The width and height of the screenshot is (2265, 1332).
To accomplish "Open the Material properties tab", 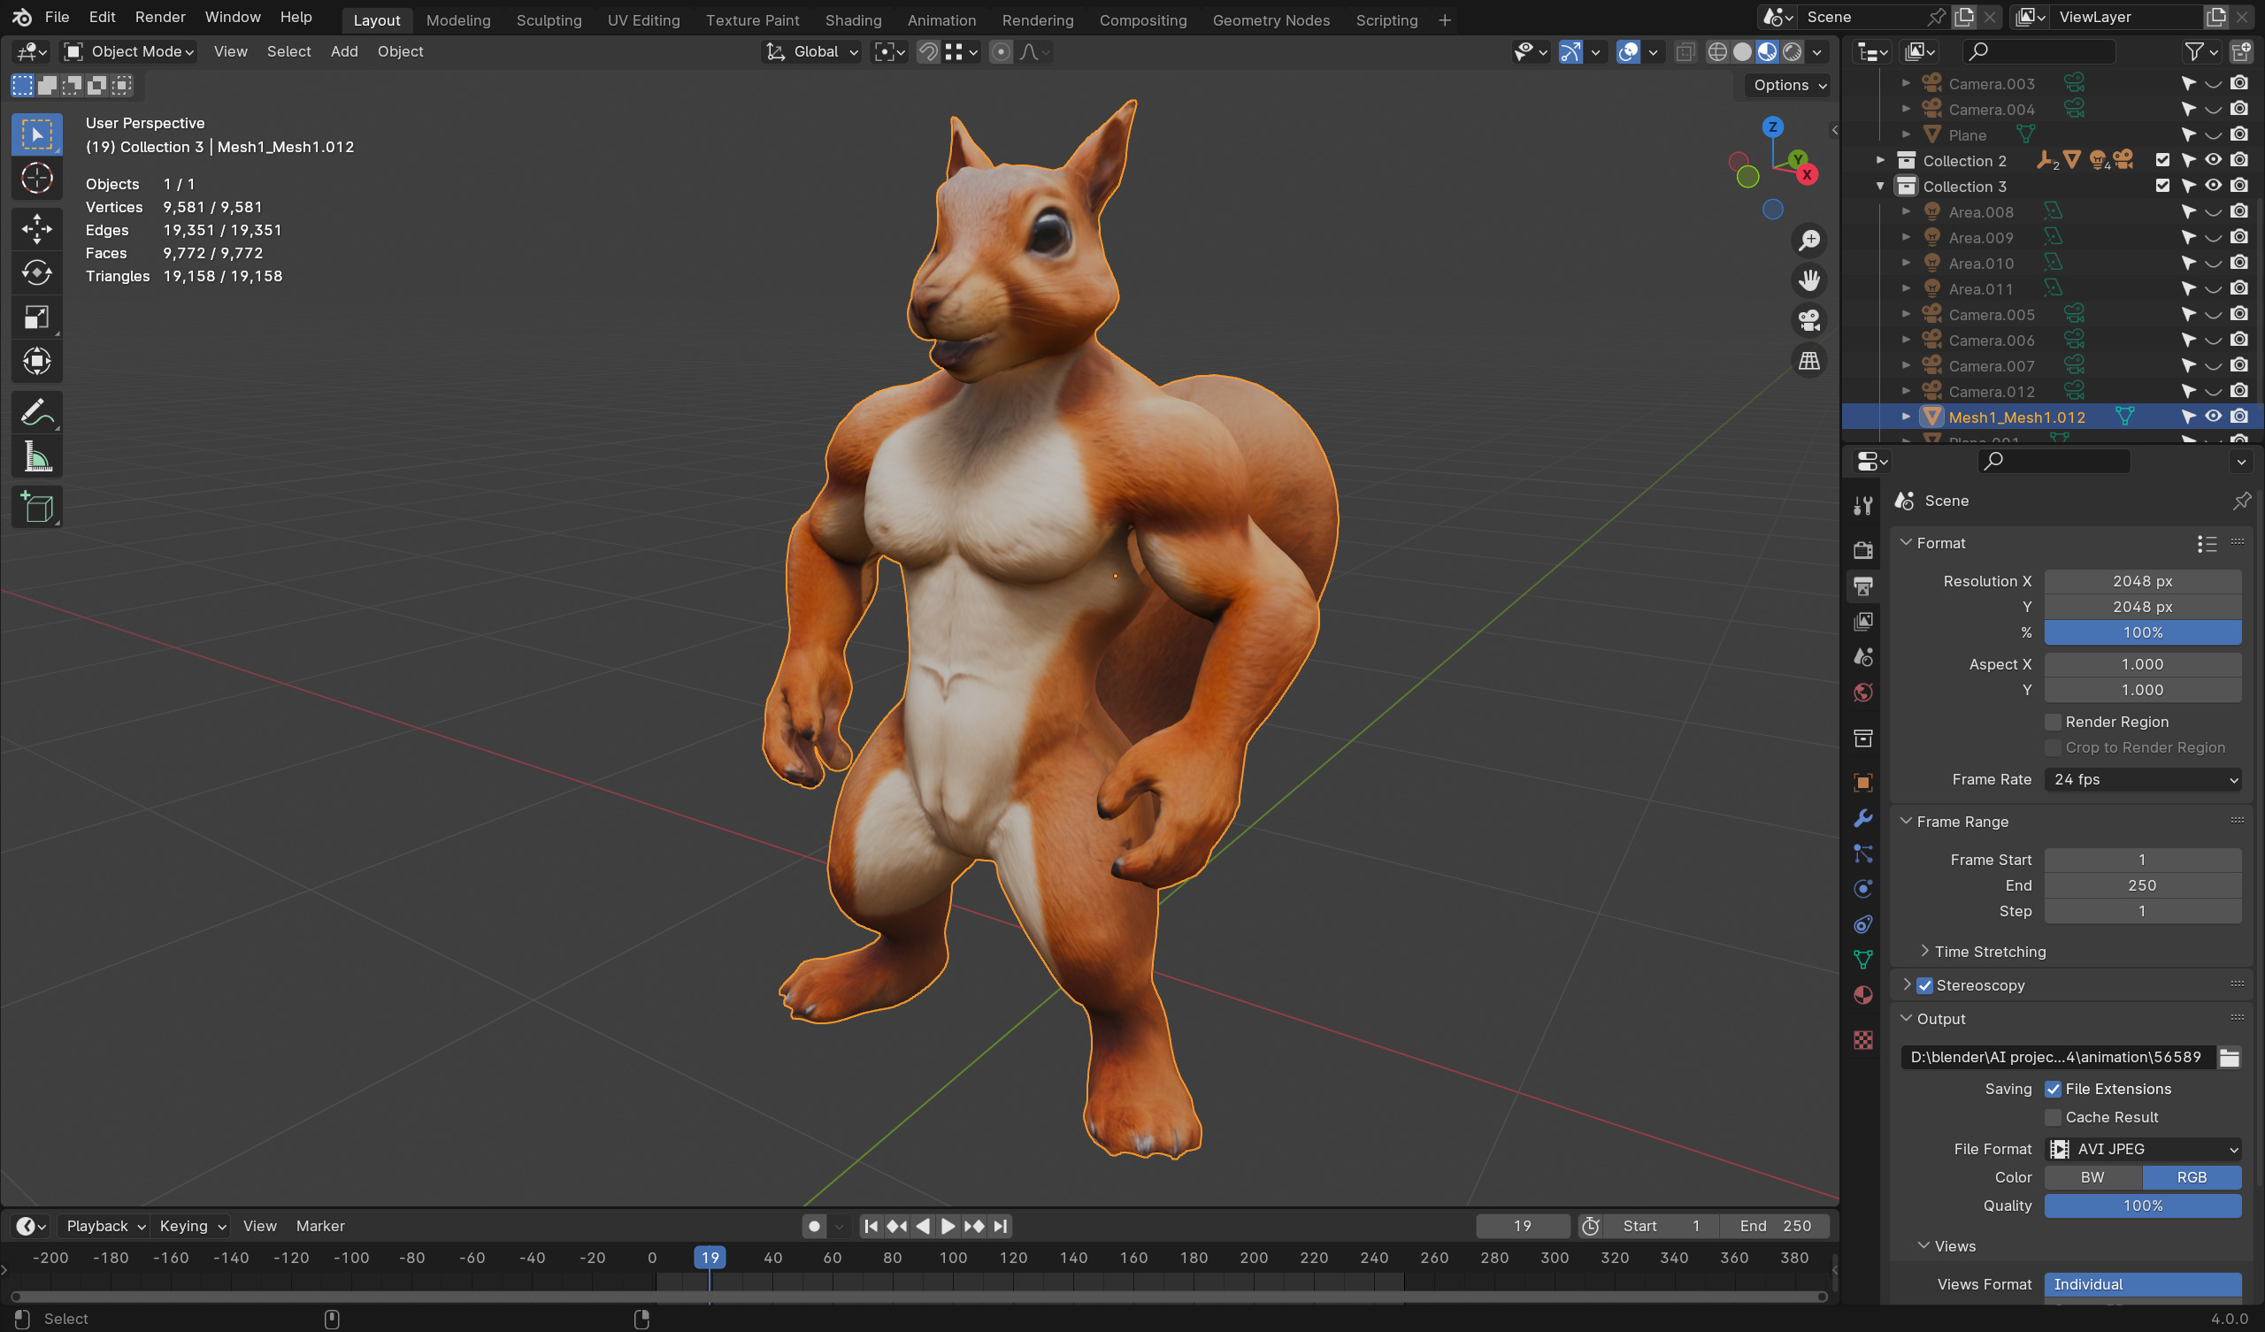I will point(1863,996).
